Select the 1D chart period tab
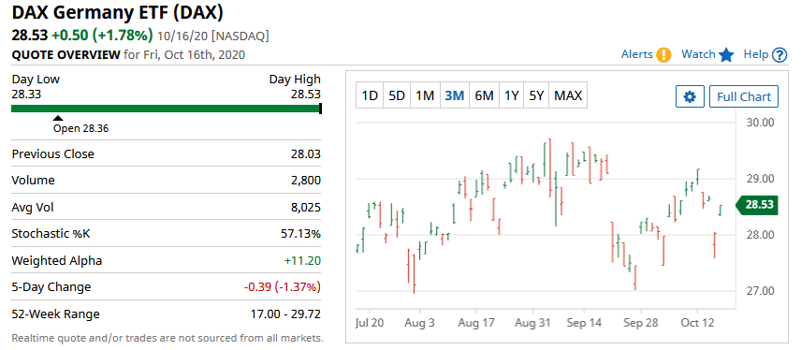The image size is (801, 350). pos(370,95)
